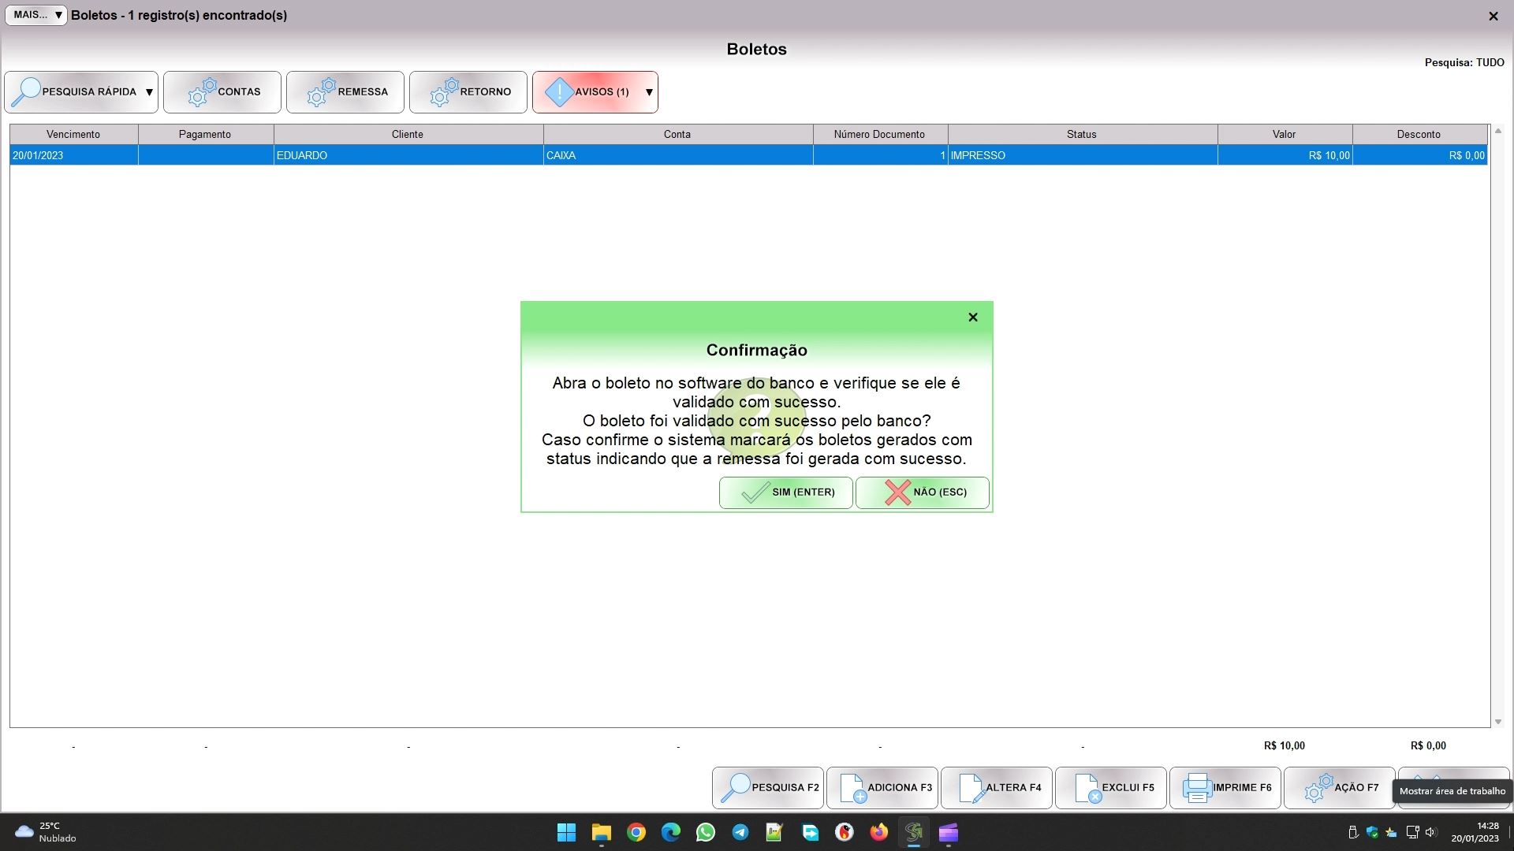The image size is (1514, 851).
Task: Click the Imprime F6 printer icon
Action: click(1197, 787)
